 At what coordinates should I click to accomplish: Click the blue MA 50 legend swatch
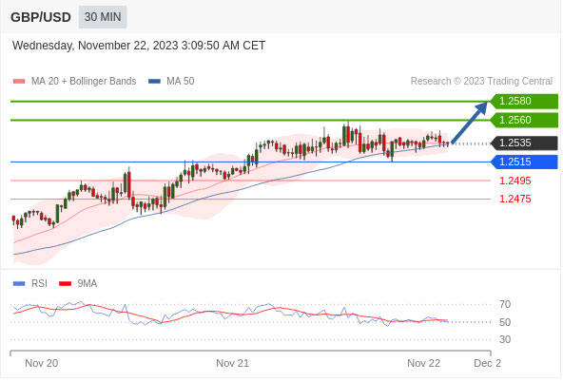(154, 82)
